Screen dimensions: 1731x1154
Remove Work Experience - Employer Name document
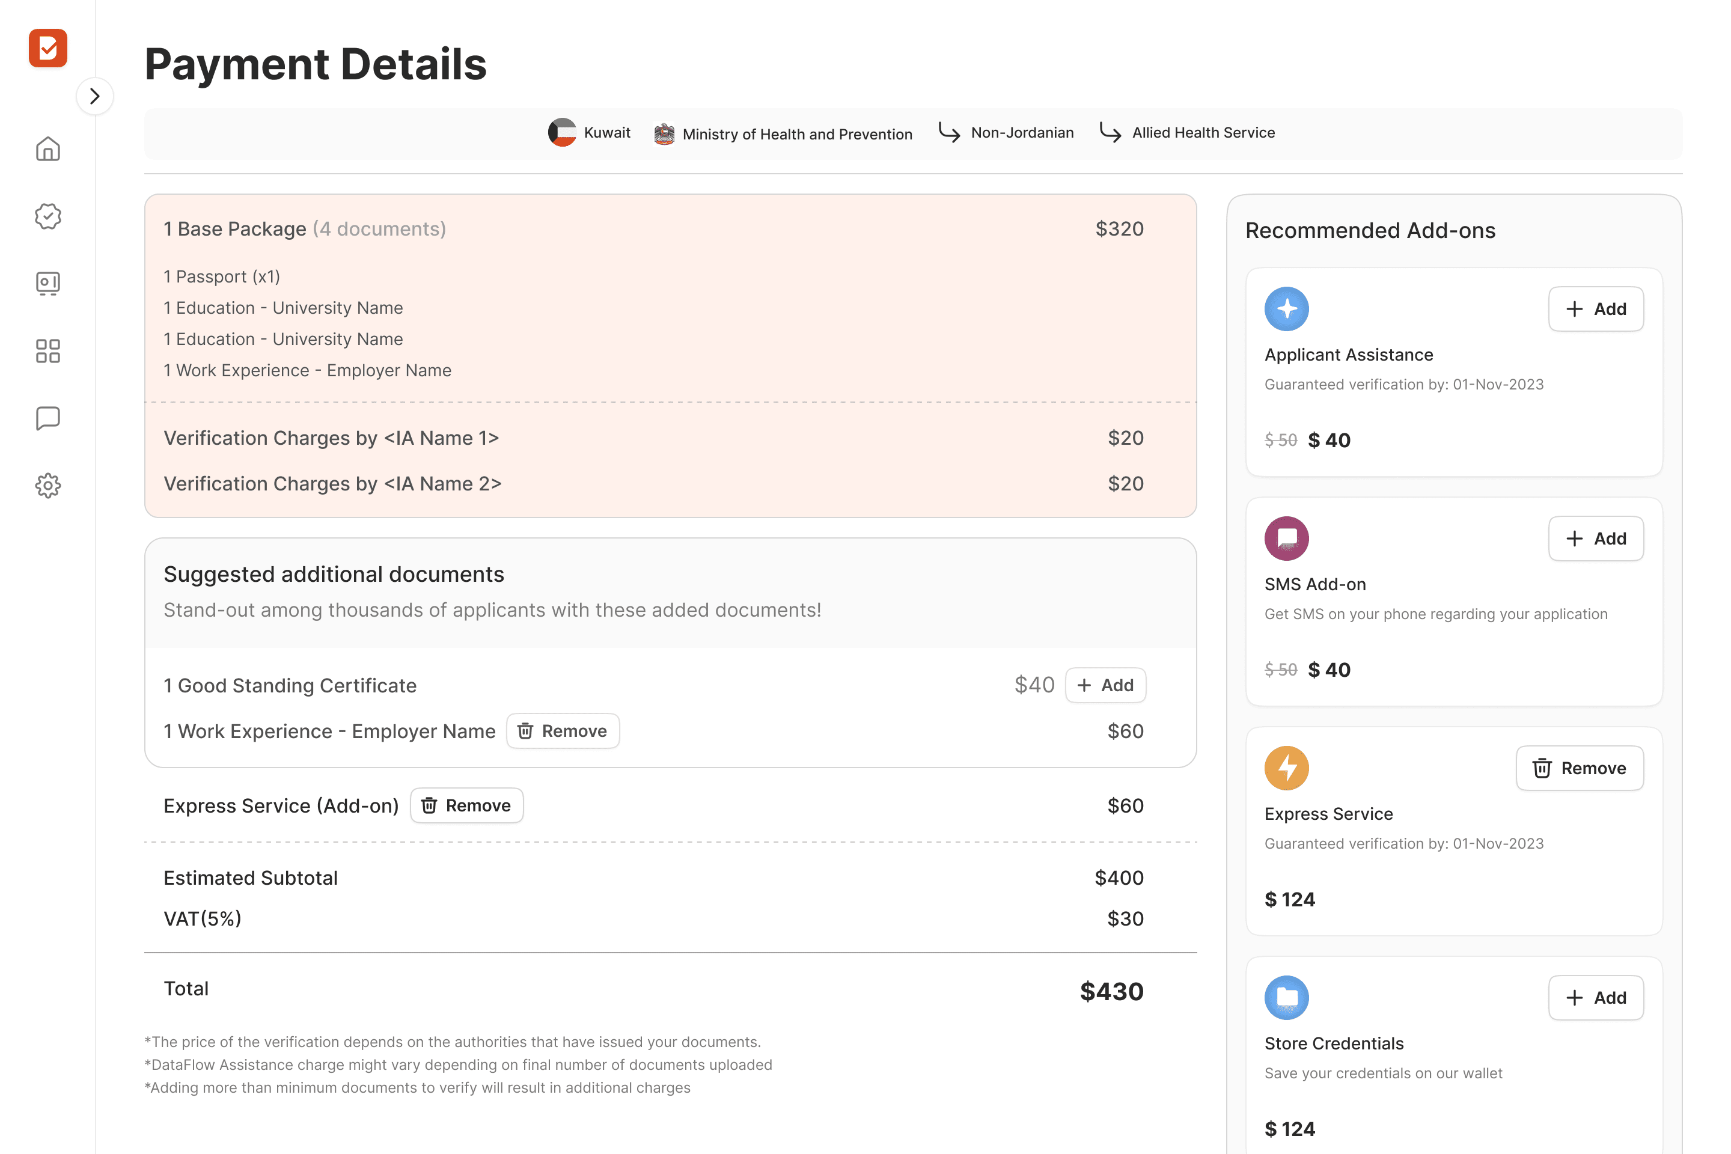563,731
